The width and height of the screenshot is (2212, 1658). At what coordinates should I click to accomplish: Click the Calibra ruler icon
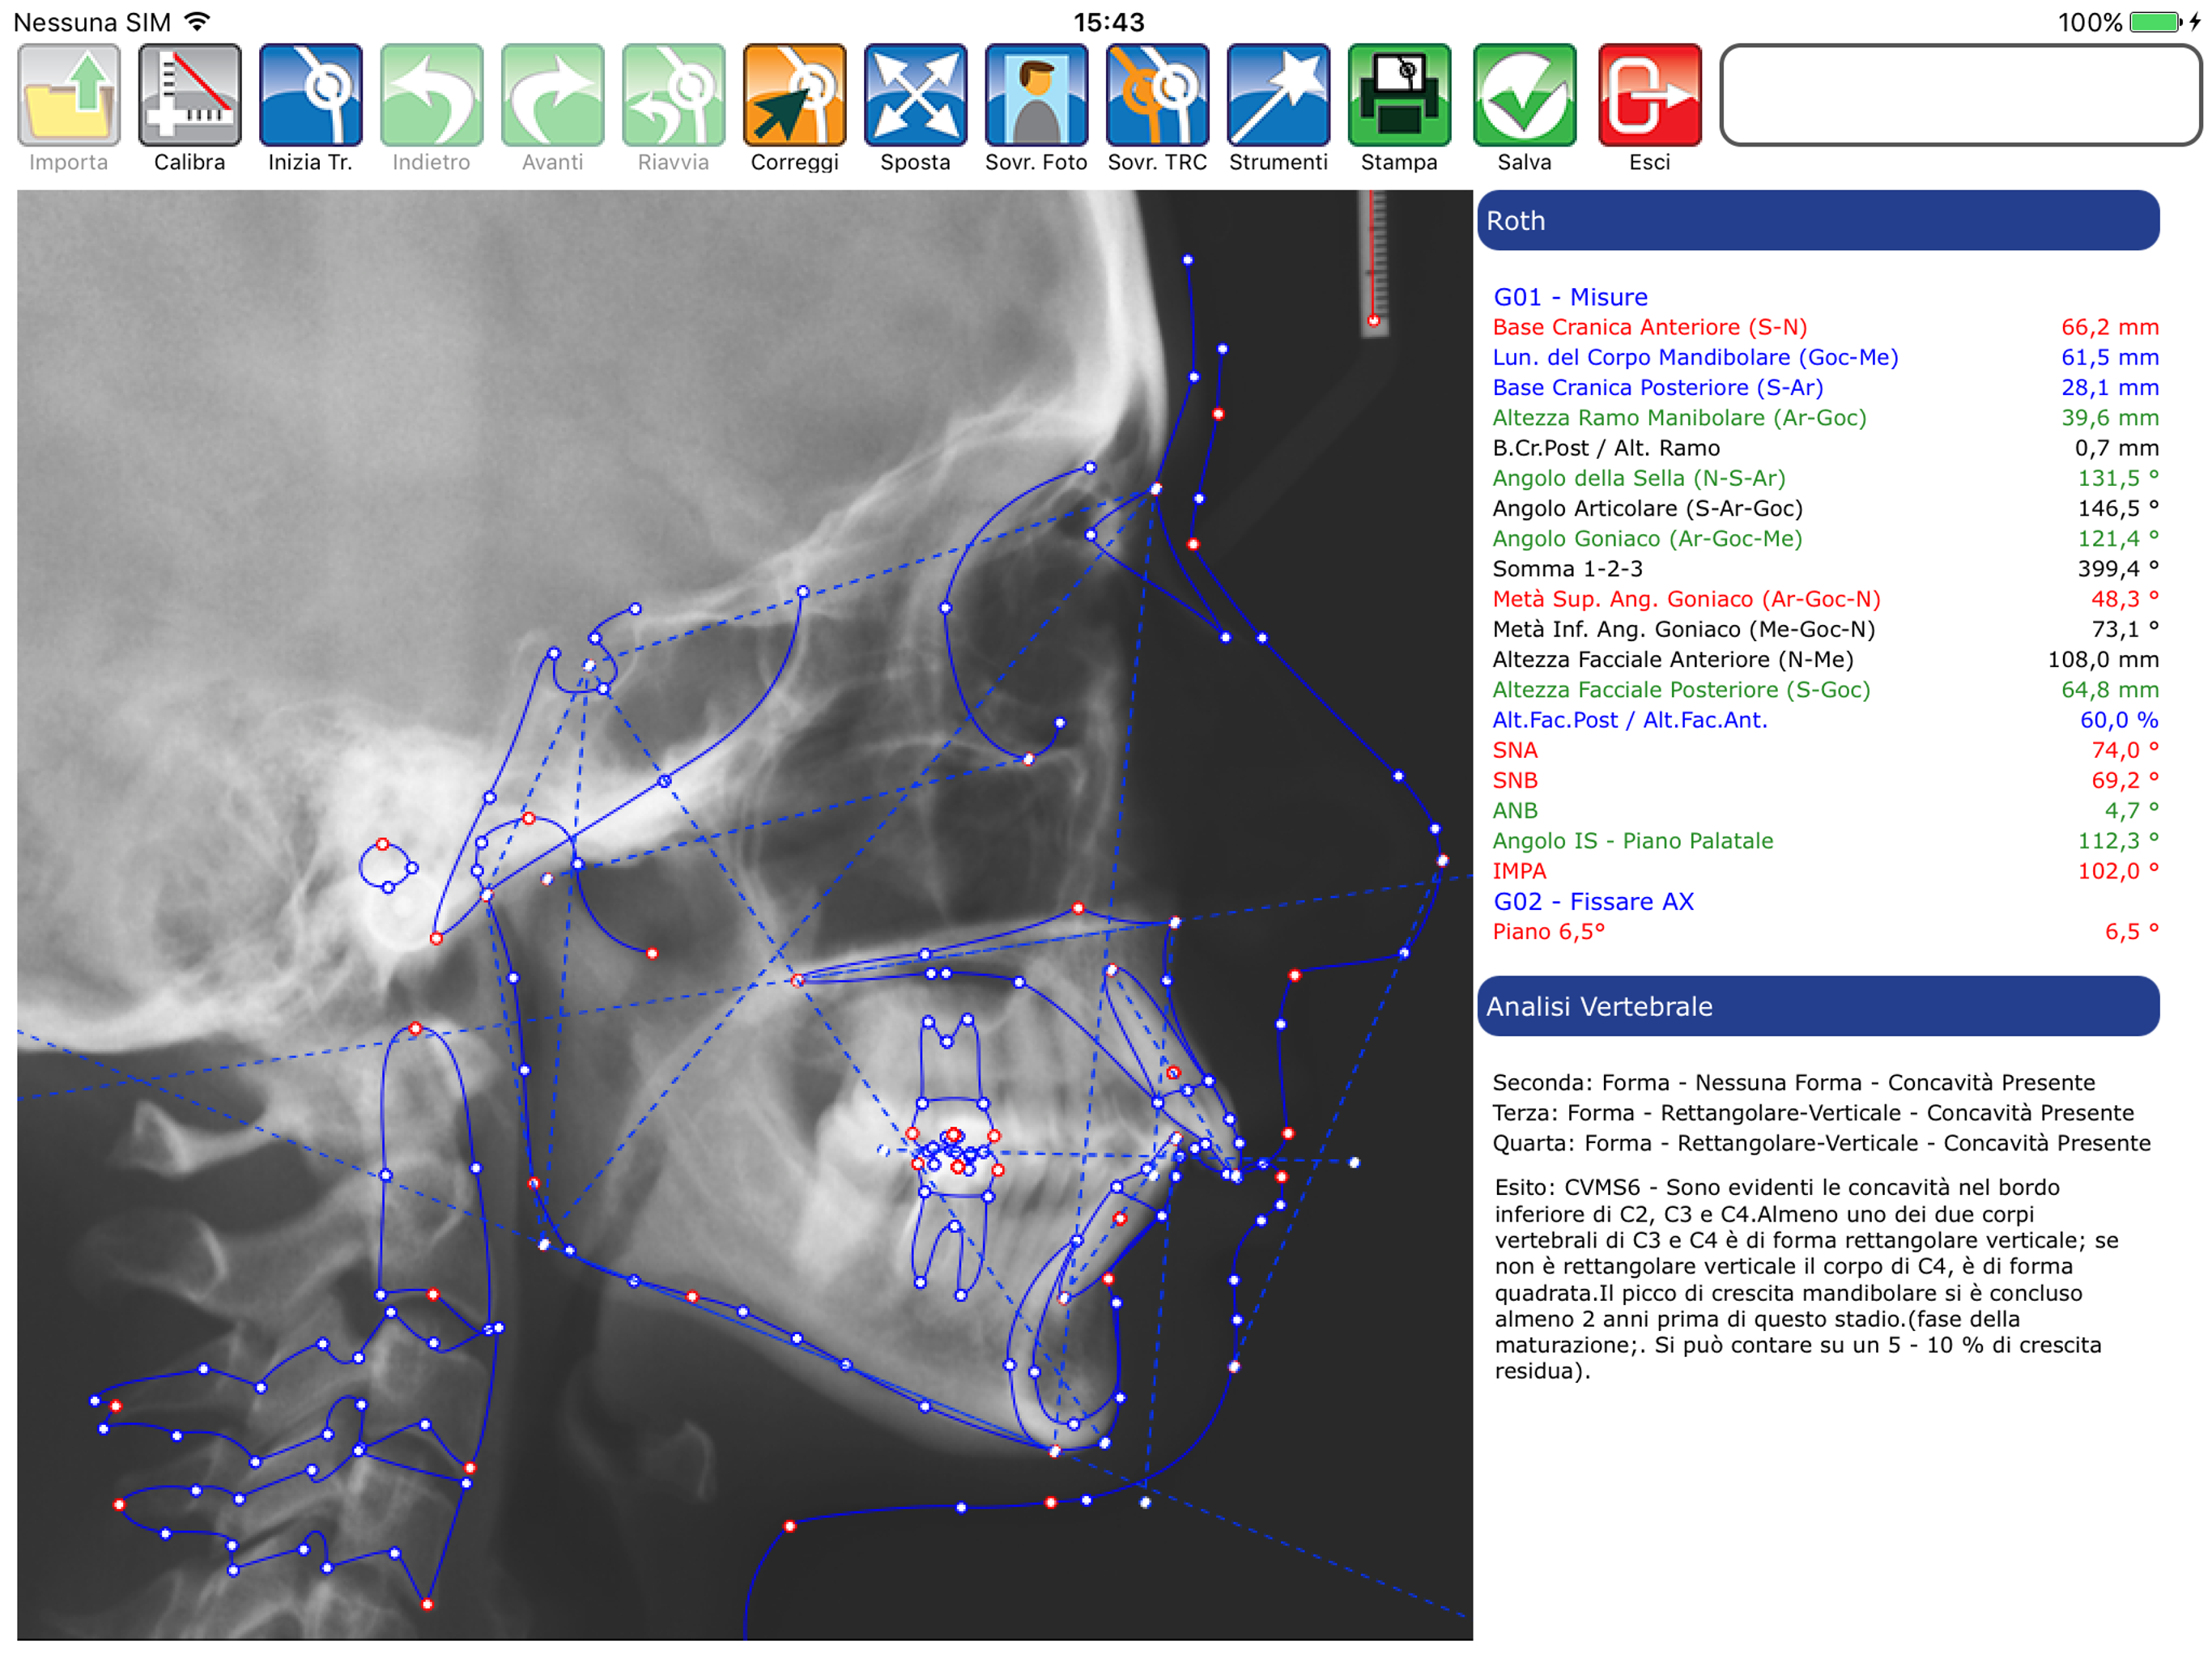pyautogui.click(x=189, y=95)
